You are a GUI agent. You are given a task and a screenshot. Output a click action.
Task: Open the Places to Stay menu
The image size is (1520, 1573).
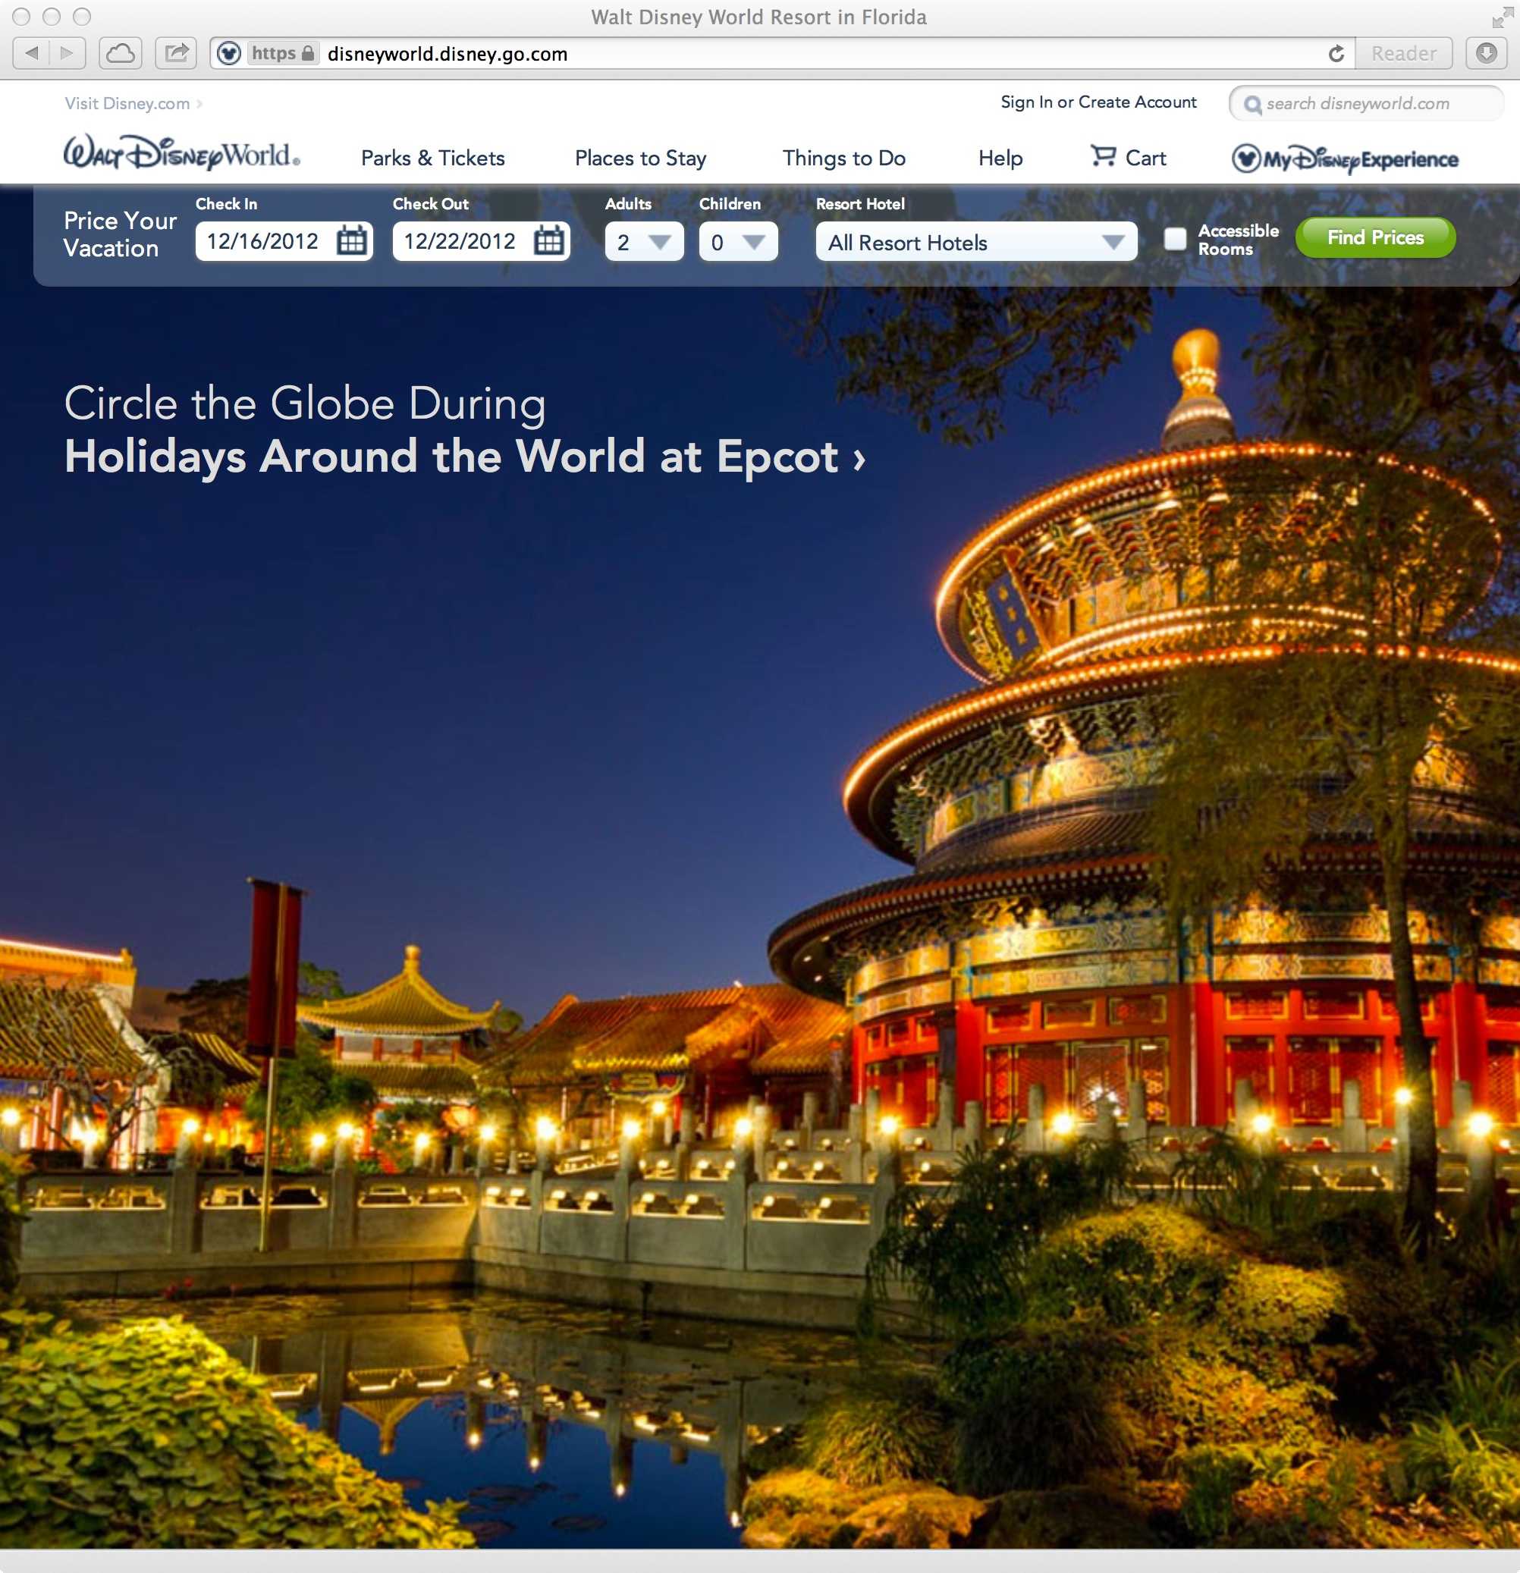640,159
